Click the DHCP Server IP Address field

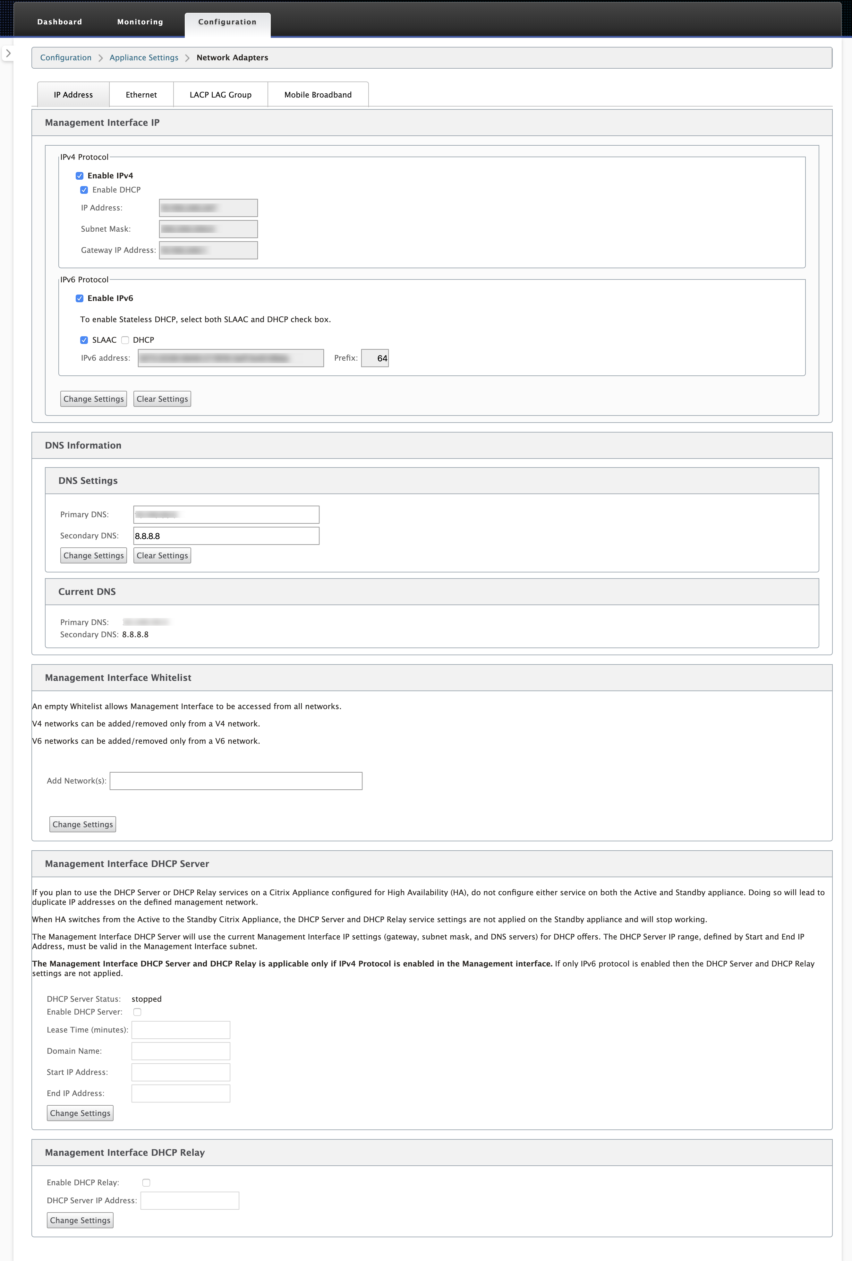(189, 1200)
